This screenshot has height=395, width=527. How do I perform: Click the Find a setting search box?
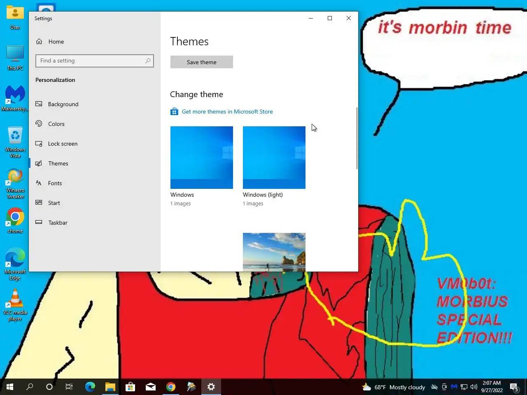click(94, 61)
